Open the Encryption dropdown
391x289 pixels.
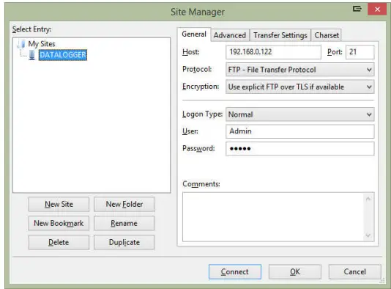pyautogui.click(x=300, y=87)
